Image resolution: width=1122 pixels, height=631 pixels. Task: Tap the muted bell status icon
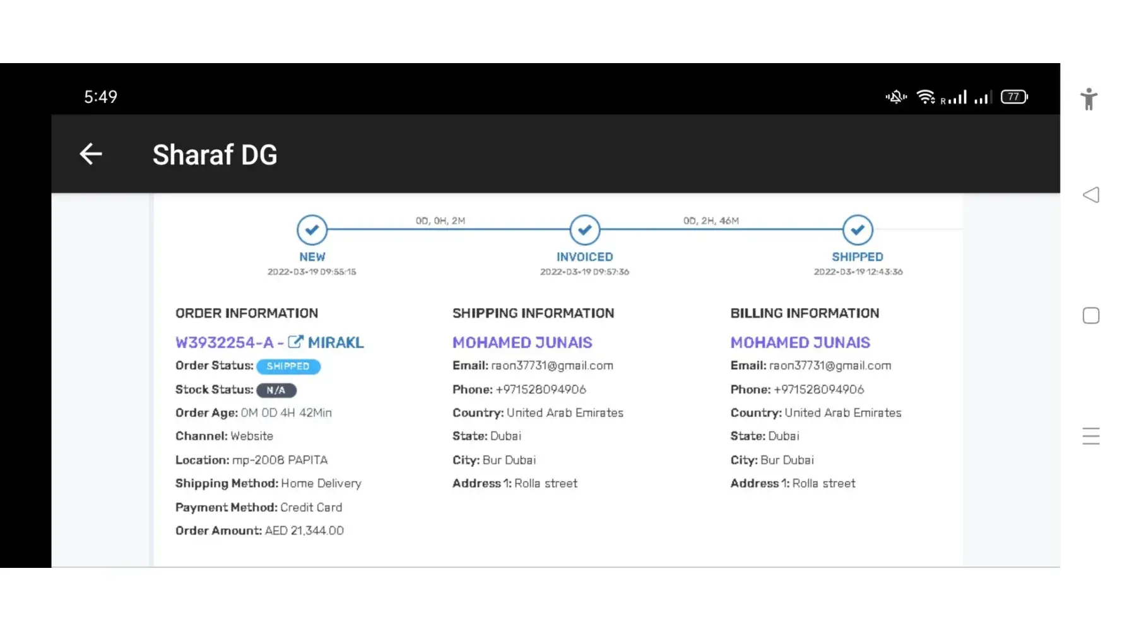(896, 97)
